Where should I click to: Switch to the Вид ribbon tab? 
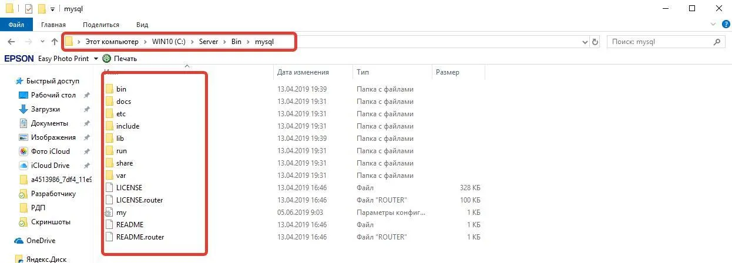[x=142, y=25]
